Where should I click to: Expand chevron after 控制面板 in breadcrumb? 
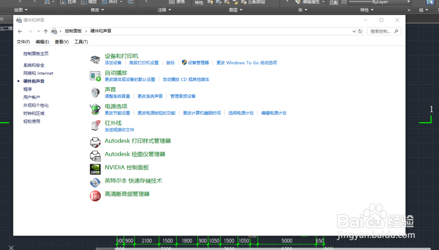point(86,31)
